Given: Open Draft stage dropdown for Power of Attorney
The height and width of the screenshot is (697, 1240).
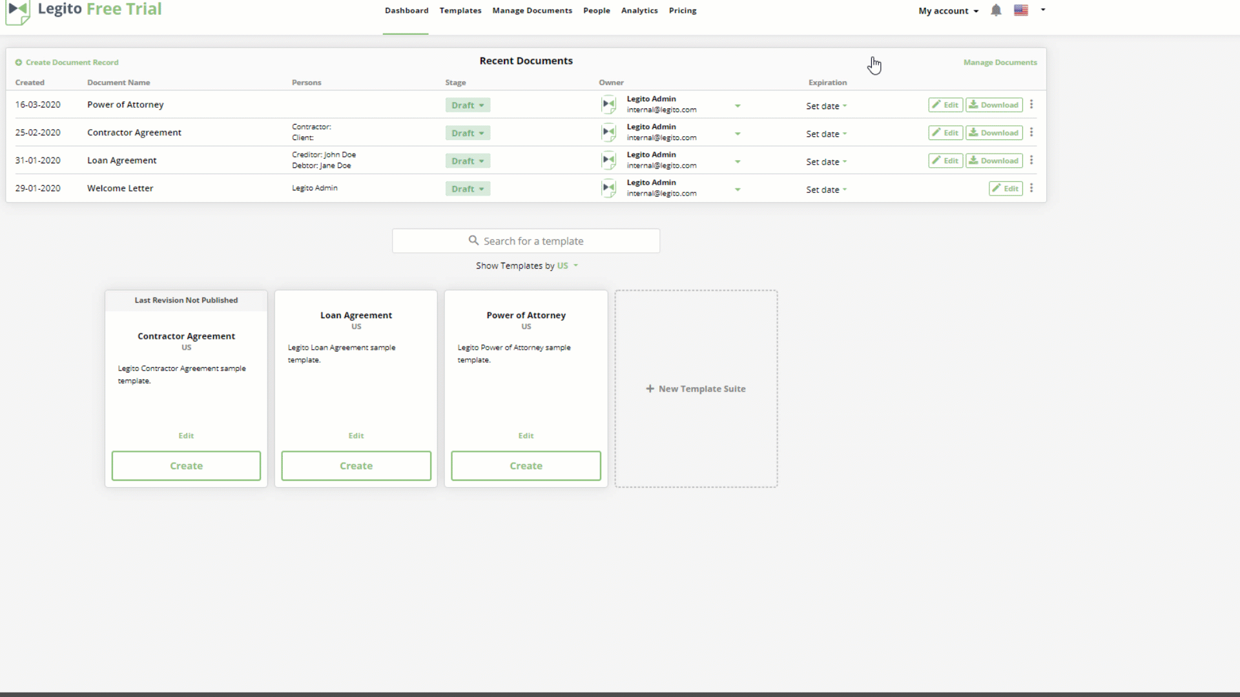Looking at the screenshot, I should click(x=468, y=105).
